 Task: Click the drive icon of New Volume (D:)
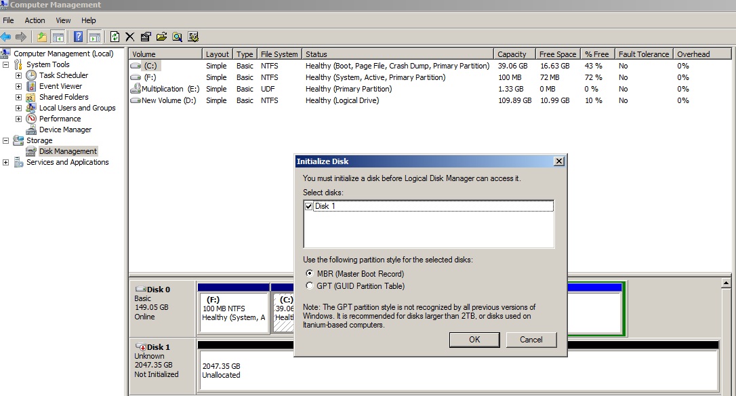point(136,100)
